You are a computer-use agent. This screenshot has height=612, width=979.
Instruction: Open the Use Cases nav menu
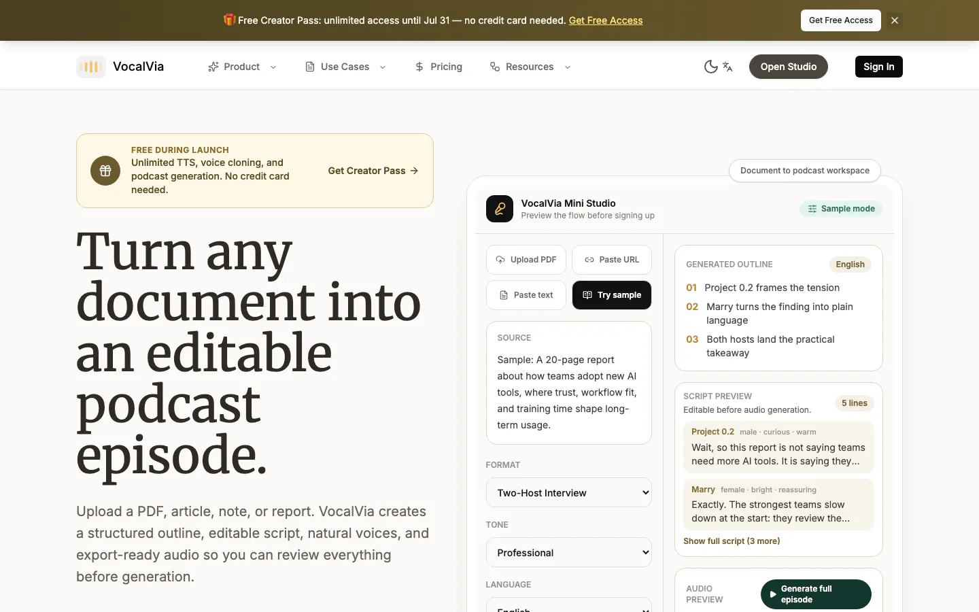[x=345, y=67]
